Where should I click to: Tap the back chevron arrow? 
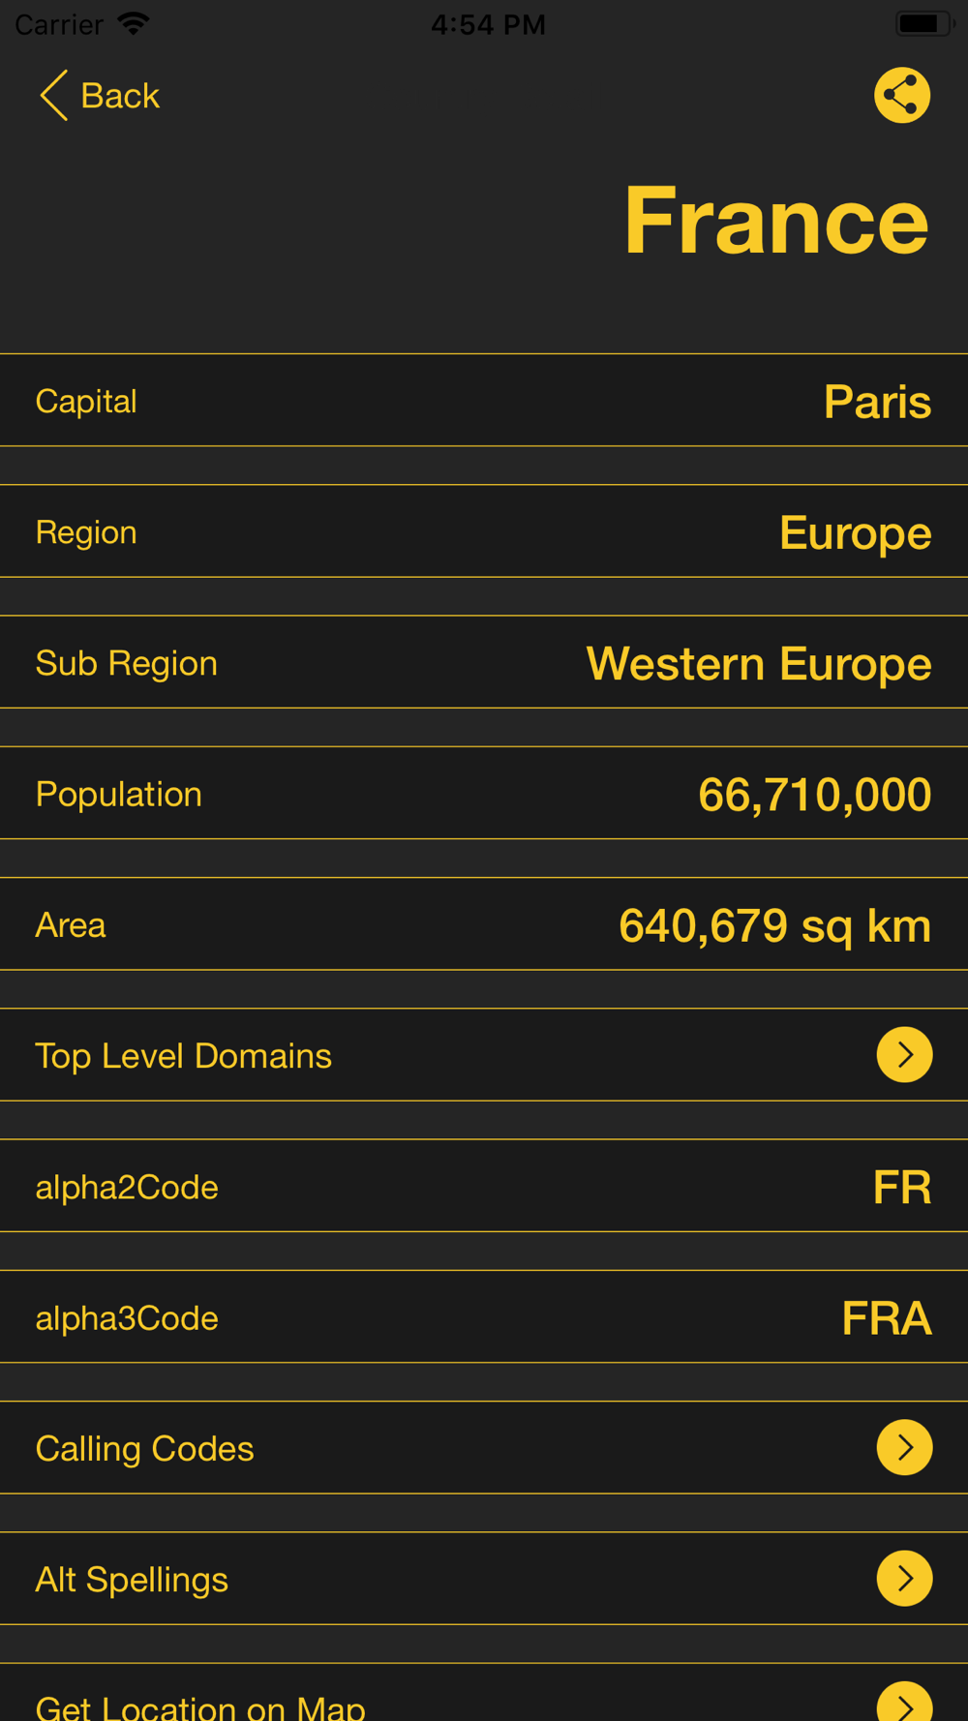tap(53, 96)
